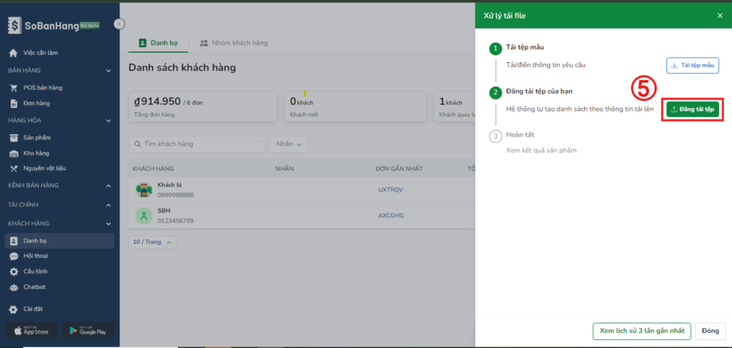
Task: Expand the KÊNH BÁN HÀNG section
Action: pos(109,186)
